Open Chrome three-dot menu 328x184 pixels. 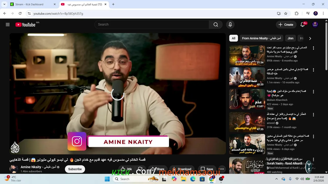[323, 14]
